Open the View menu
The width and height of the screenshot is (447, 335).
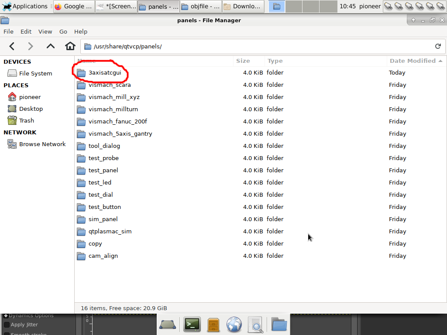(x=45, y=31)
